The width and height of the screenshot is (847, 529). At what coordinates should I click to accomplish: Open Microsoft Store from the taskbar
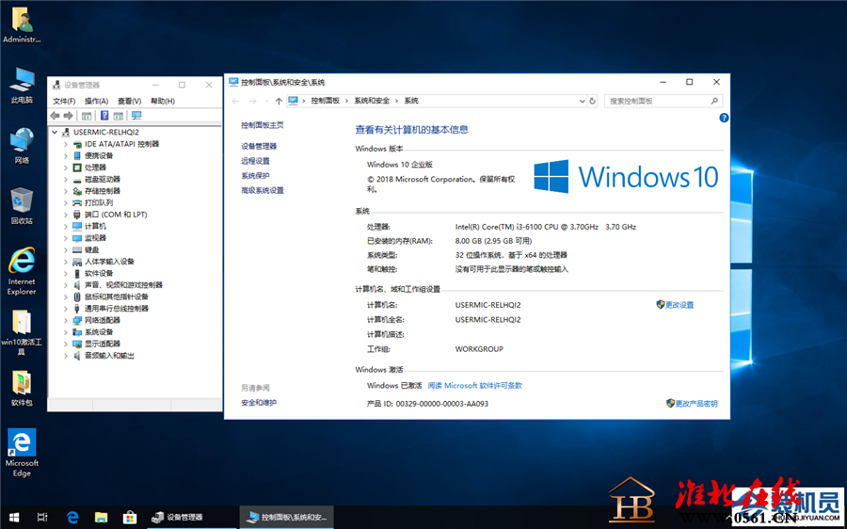point(130,517)
